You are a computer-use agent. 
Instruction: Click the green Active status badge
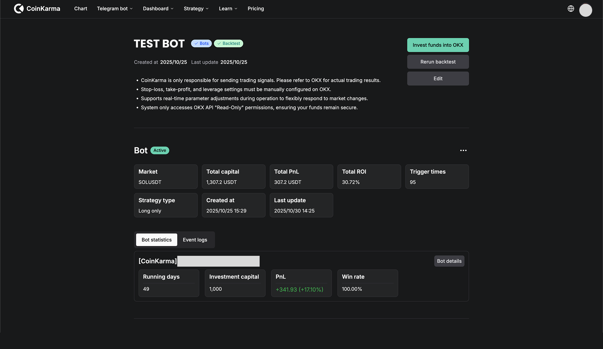coord(159,150)
